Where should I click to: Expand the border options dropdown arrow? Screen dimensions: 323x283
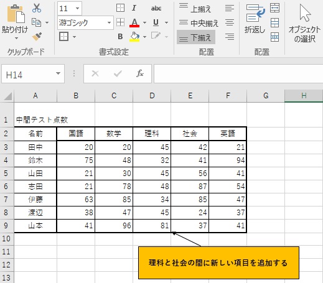click(x=75, y=37)
